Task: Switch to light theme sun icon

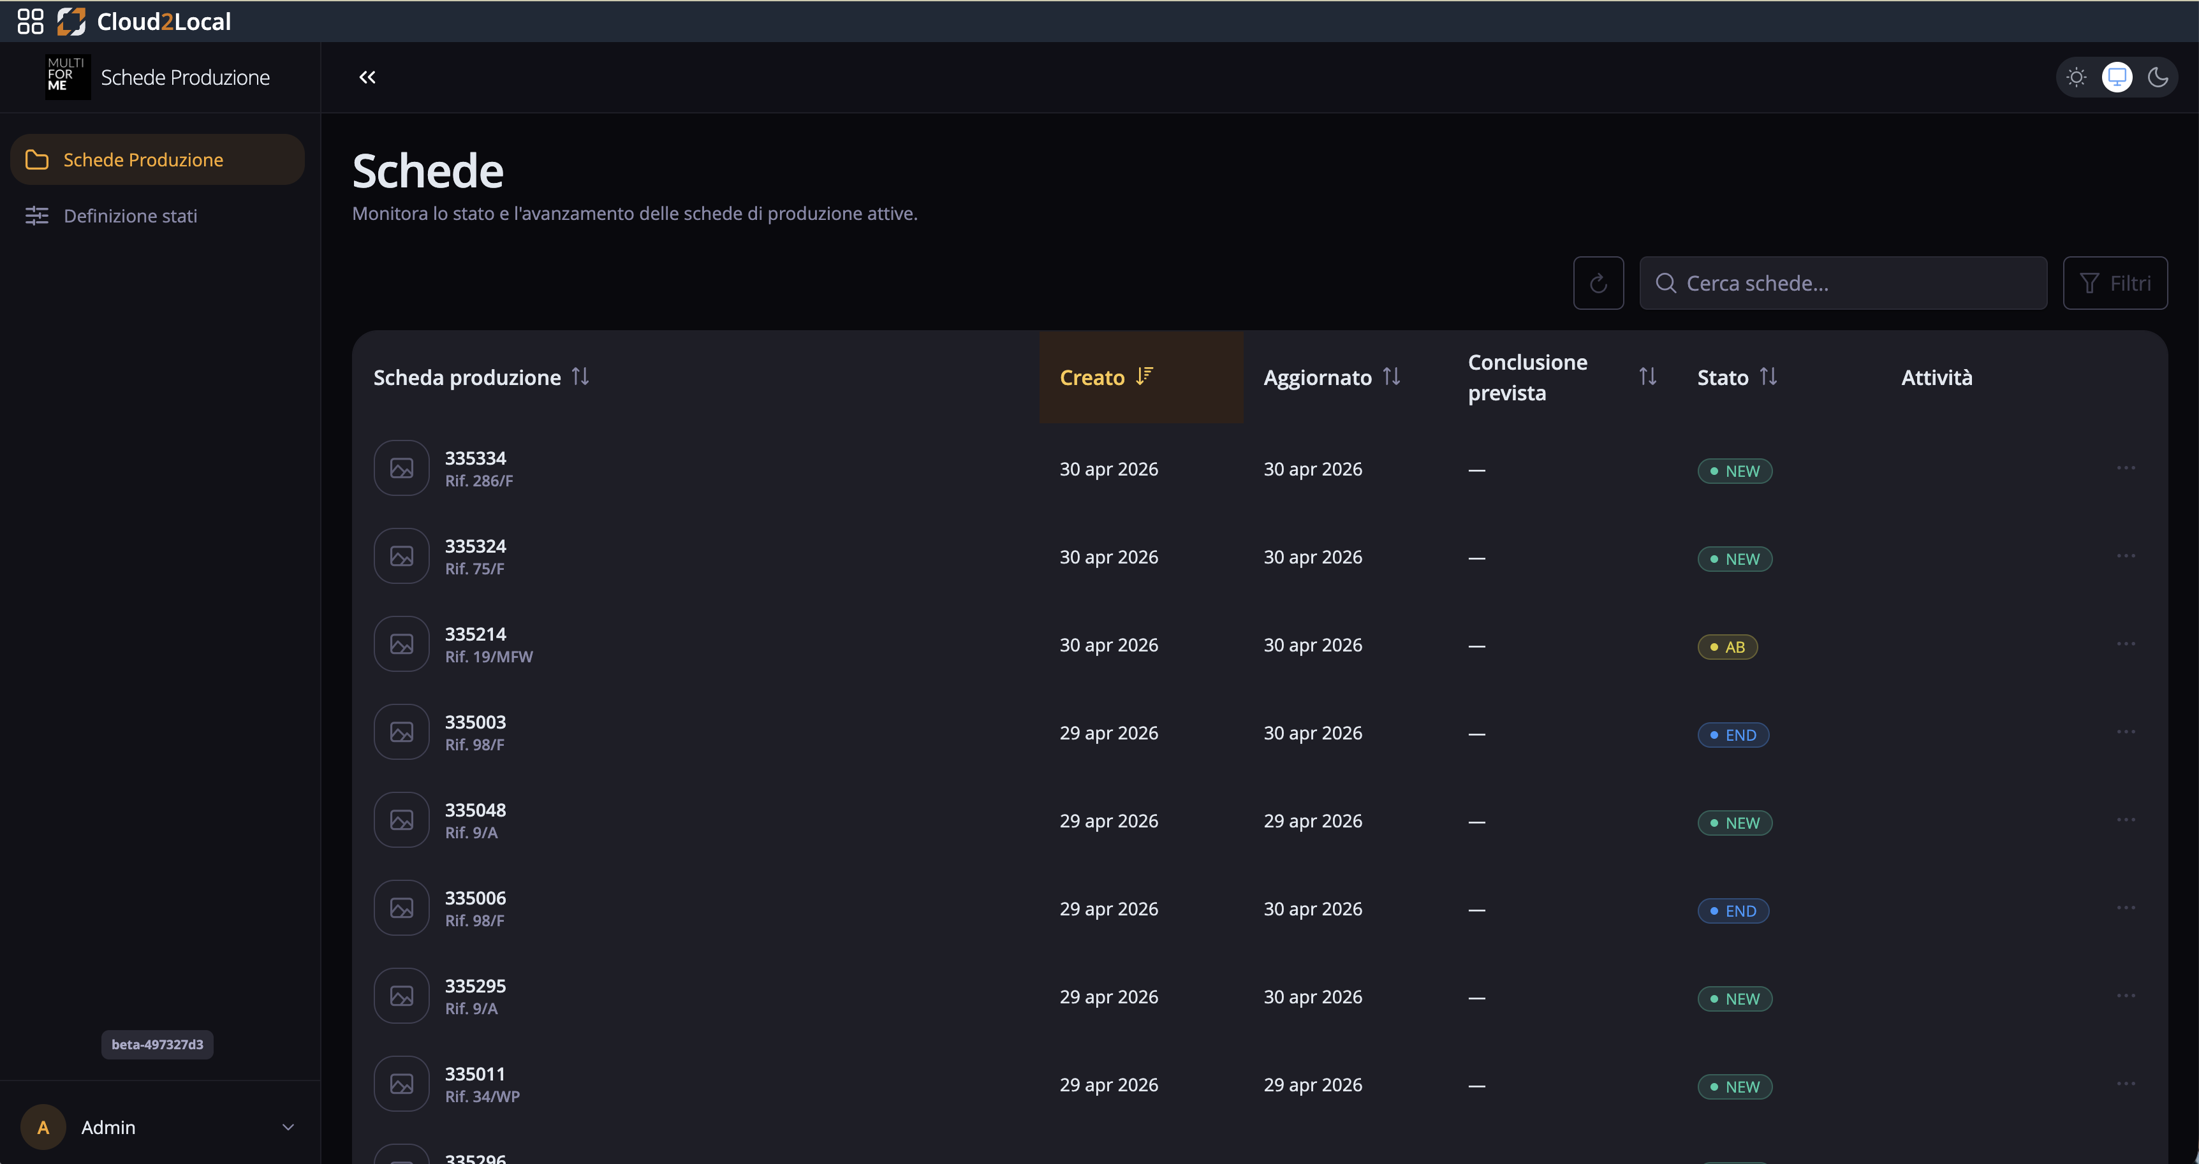Action: [2076, 78]
